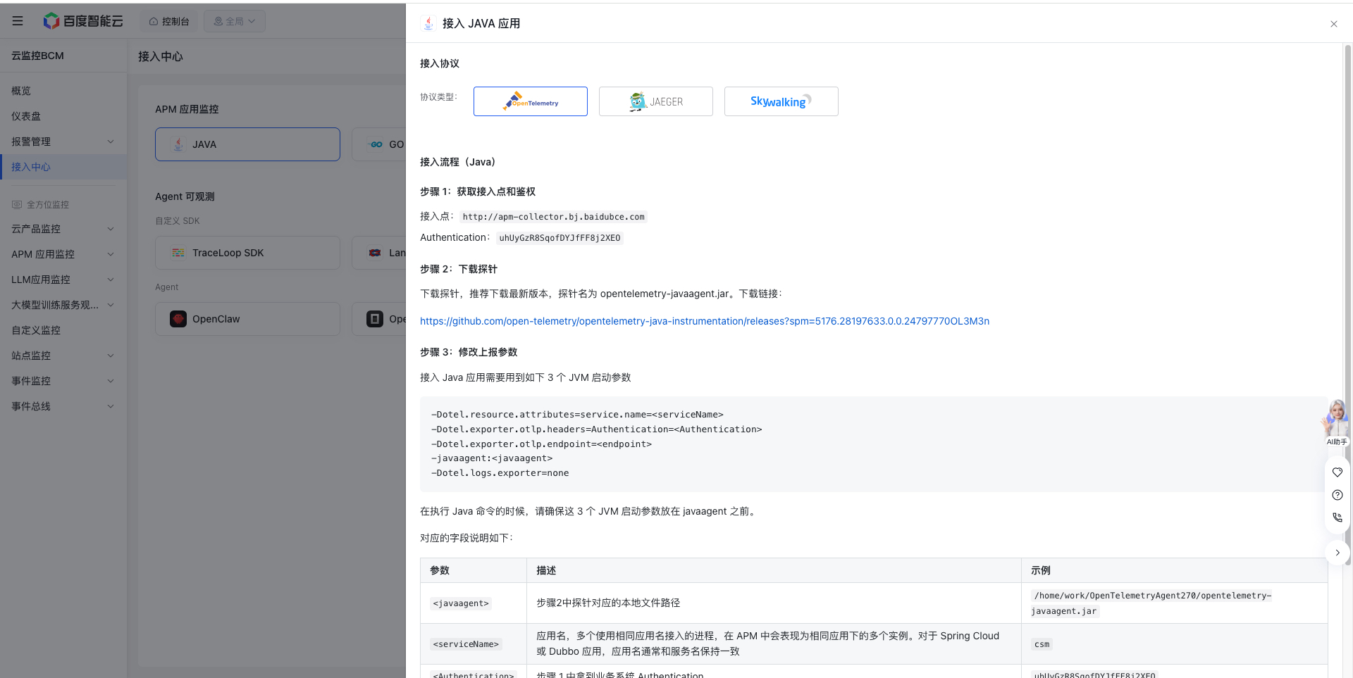Expand the 报警管理 sidebar menu
1353x678 pixels.
tap(63, 142)
